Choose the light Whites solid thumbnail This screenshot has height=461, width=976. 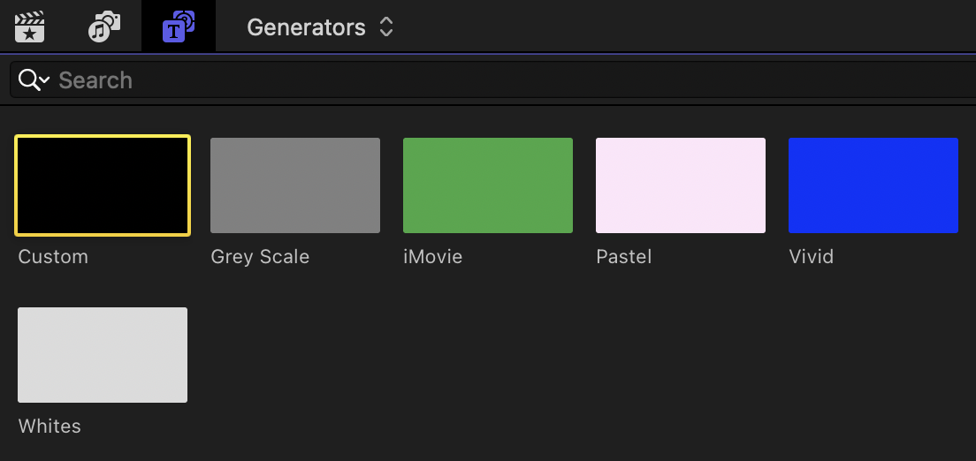pyautogui.click(x=103, y=355)
